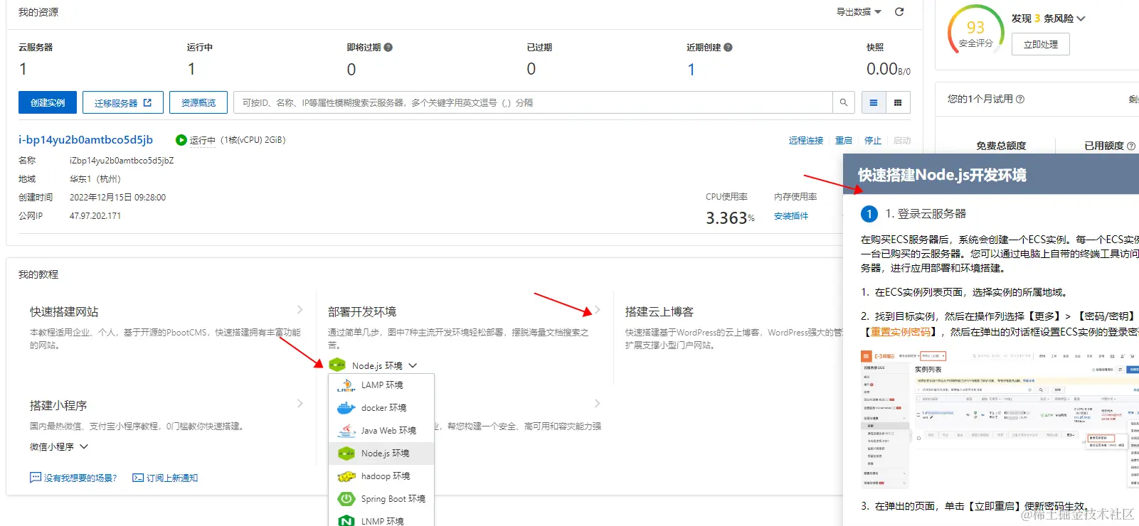The height and width of the screenshot is (526, 1139).
Task: Click the 重启 link
Action: tap(844, 141)
